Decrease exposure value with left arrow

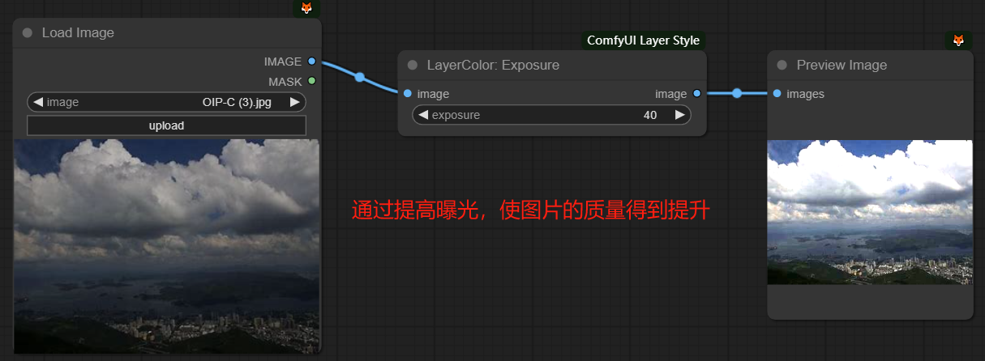pyautogui.click(x=423, y=115)
